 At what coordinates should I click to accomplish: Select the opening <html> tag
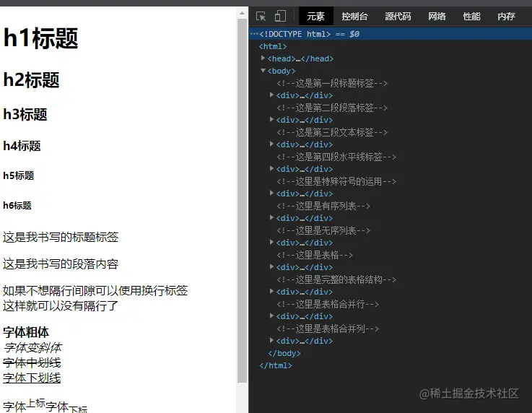point(273,46)
